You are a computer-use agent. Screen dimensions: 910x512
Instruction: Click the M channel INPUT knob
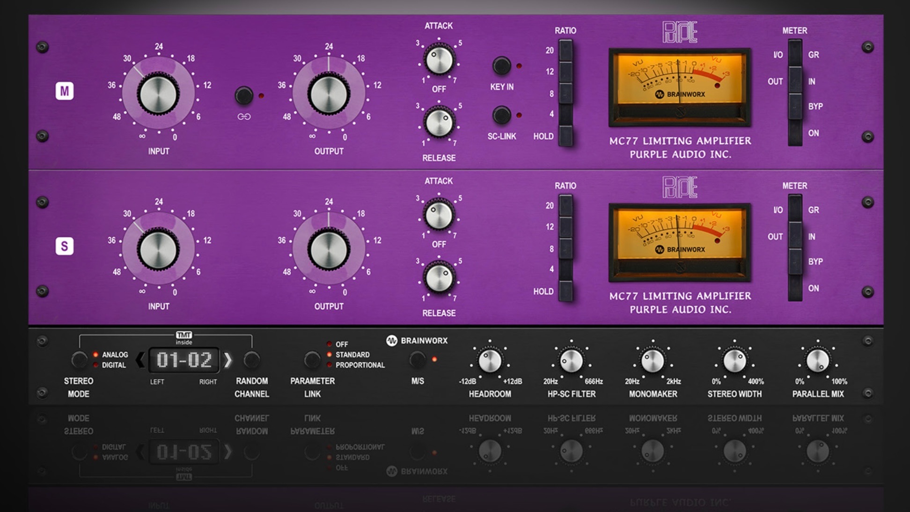point(158,94)
